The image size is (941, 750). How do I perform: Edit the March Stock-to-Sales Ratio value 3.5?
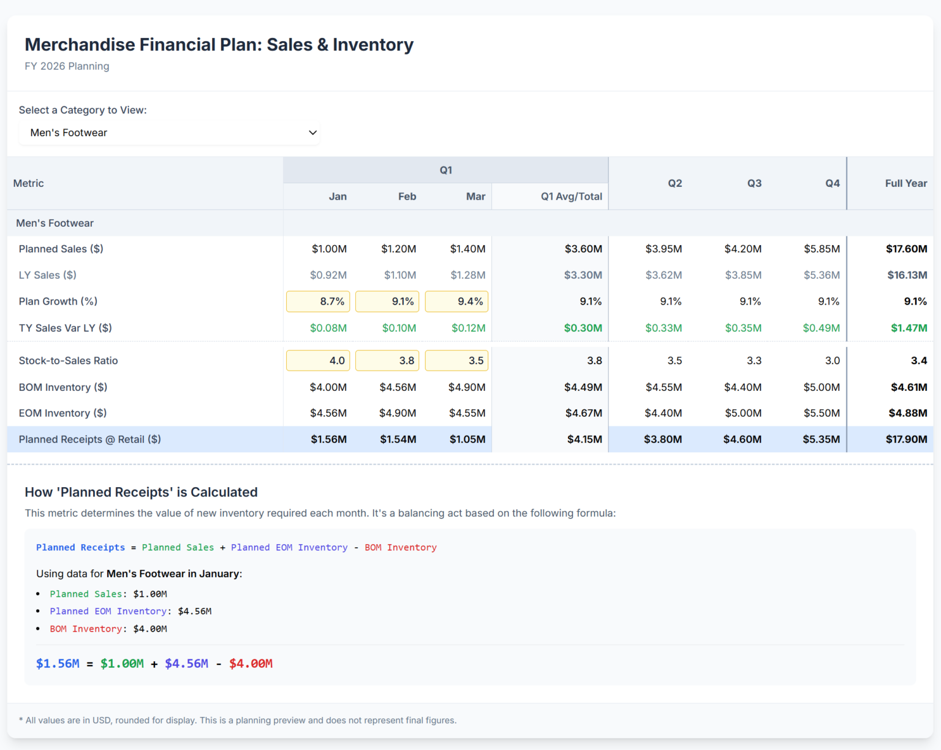(456, 360)
